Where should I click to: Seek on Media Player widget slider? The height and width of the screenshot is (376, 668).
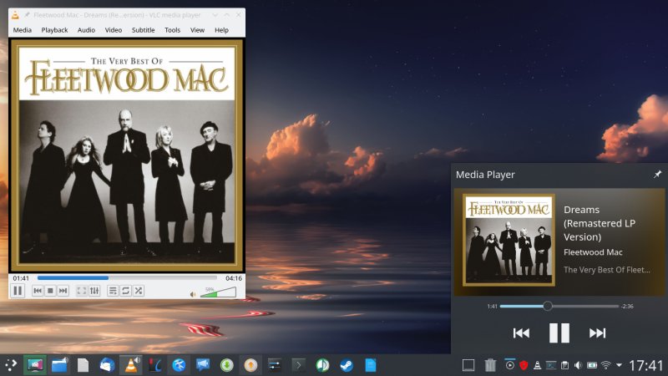559,306
